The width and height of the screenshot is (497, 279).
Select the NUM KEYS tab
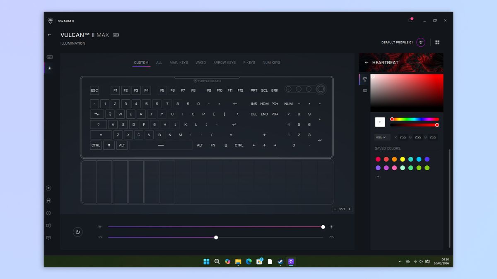pyautogui.click(x=271, y=62)
